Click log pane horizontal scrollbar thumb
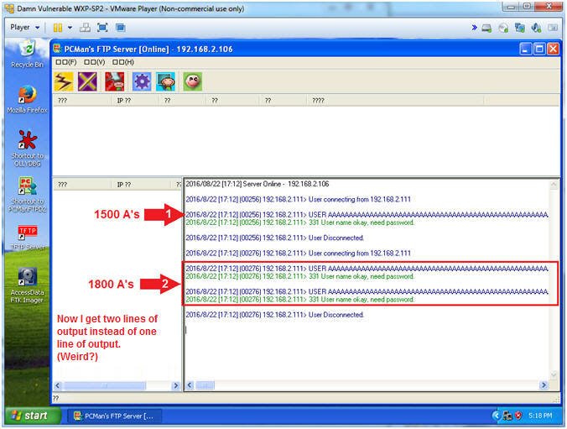 click(205, 385)
